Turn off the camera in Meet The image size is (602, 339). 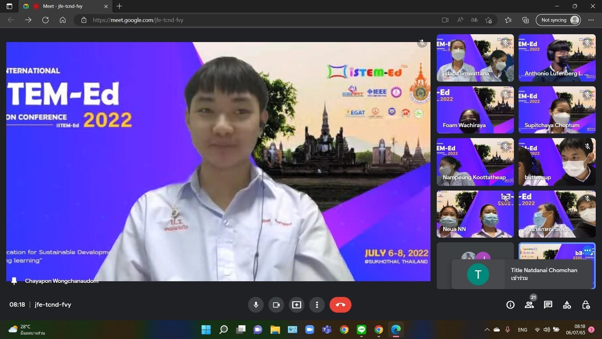276,305
